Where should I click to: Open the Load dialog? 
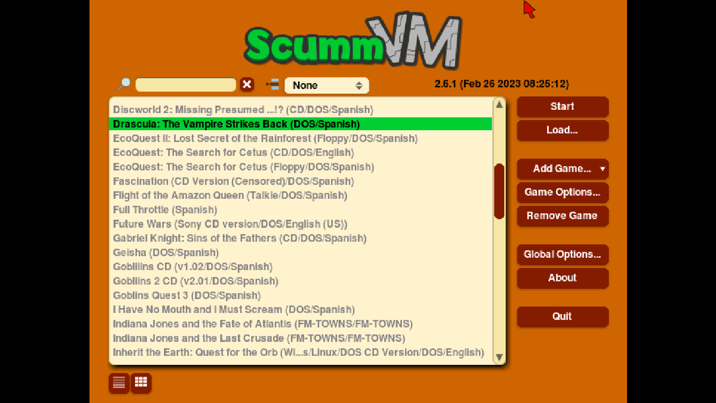coord(562,130)
